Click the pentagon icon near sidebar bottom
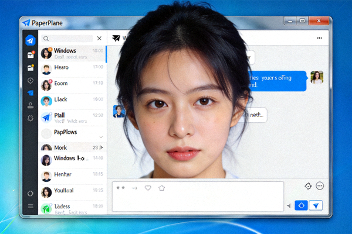The width and height of the screenshot is (352, 234). 31,193
